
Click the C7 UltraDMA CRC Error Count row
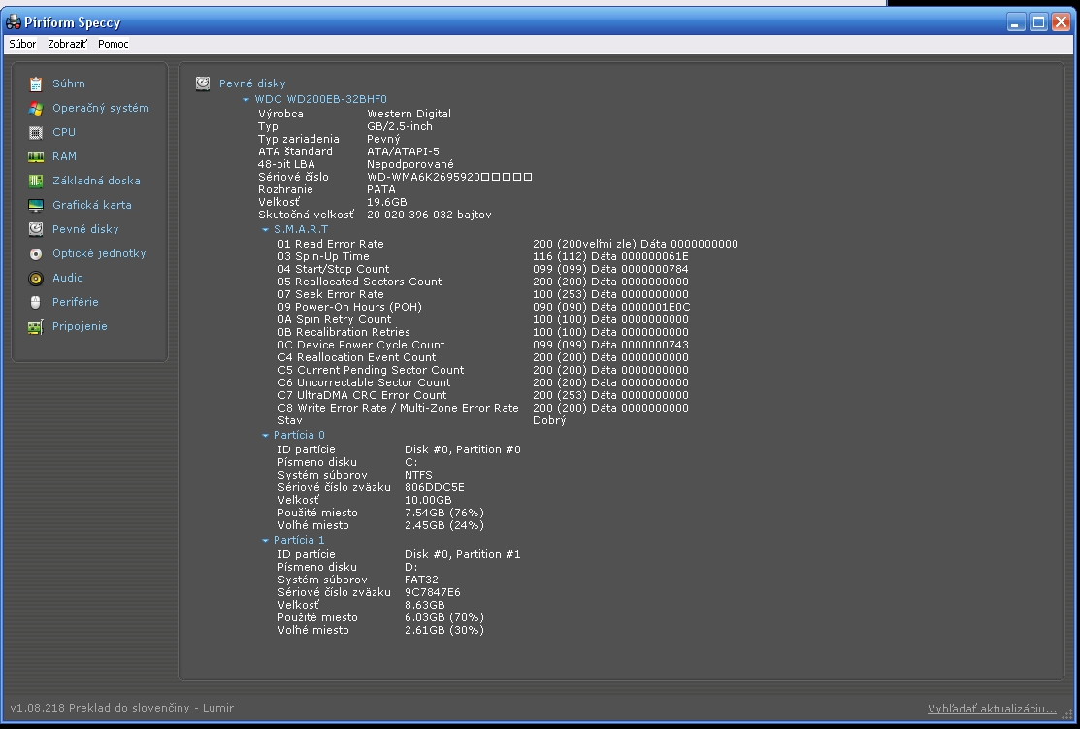483,395
